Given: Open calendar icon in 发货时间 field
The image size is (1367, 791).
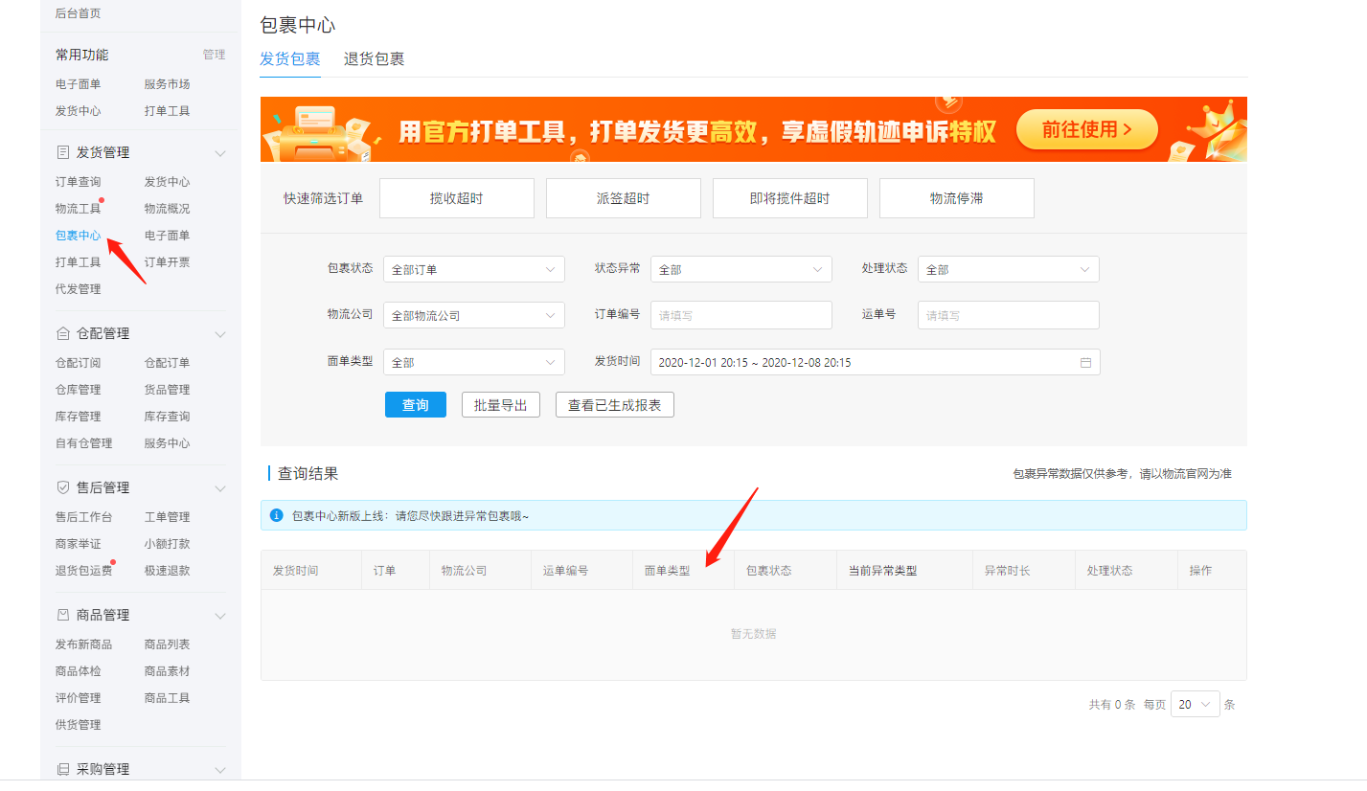Looking at the screenshot, I should click(x=1085, y=363).
